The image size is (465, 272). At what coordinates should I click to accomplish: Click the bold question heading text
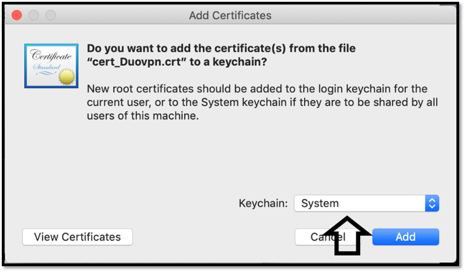(221, 55)
